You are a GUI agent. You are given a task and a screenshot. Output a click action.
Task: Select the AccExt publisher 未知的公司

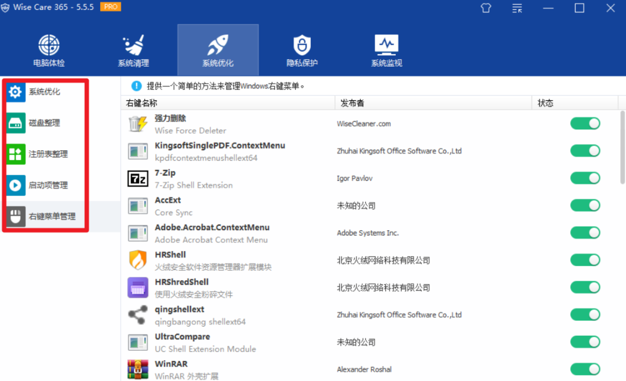(x=356, y=206)
